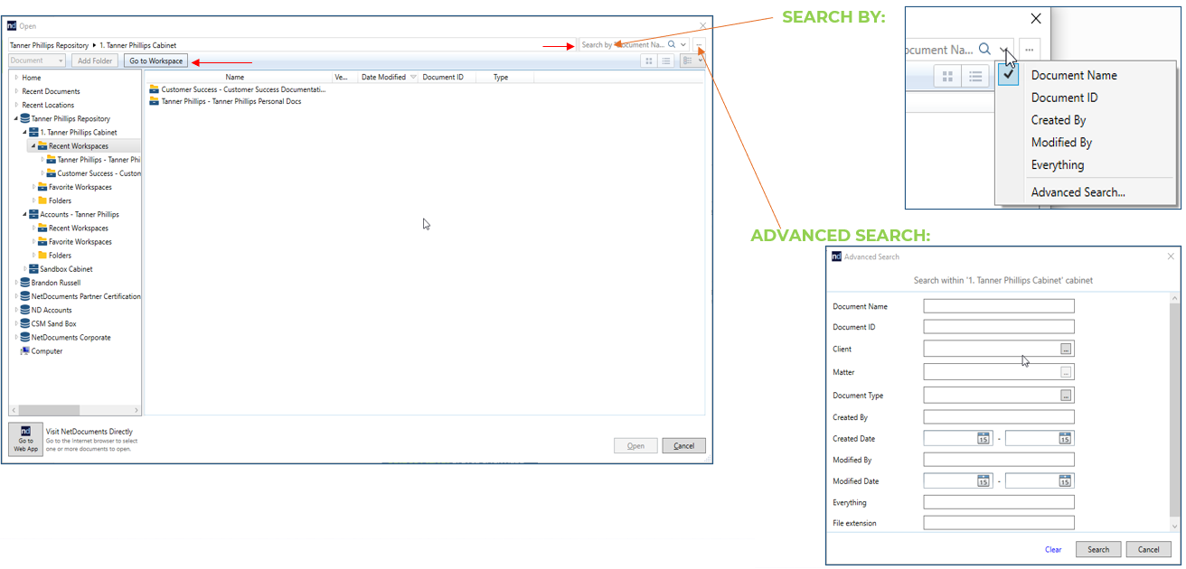Switch to the thumbnail grid view
1186x569 pixels.
(x=648, y=61)
